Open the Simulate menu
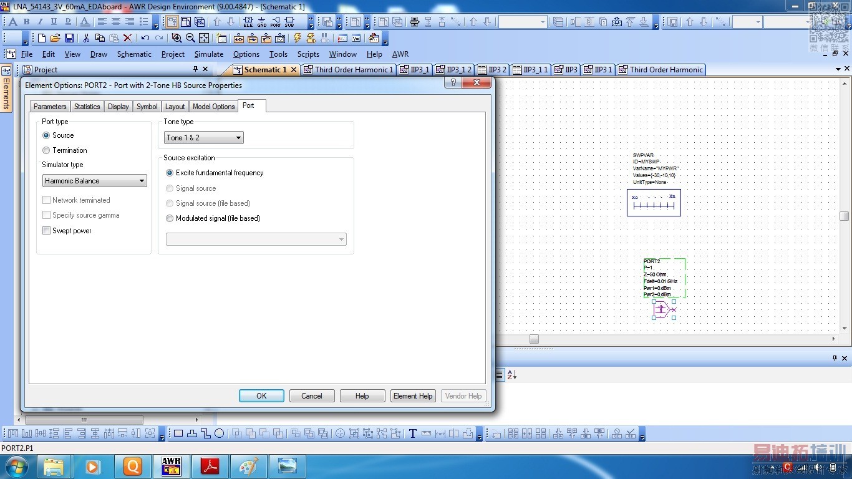The image size is (852, 479). (209, 54)
